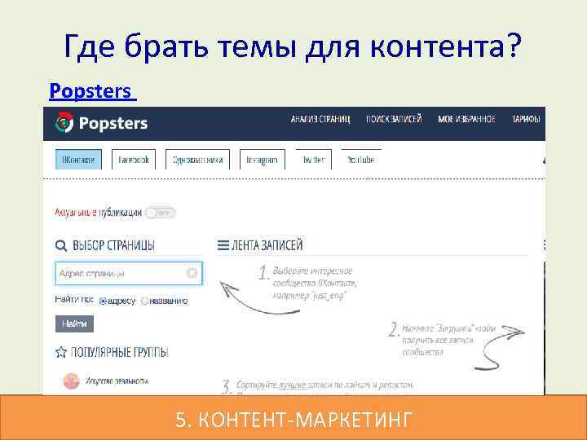This screenshot has width=587, height=440.
Task: Select the адресу radio button
Action: pos(103,301)
